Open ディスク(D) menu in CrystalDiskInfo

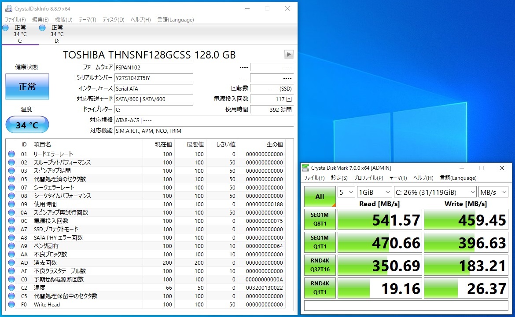pyautogui.click(x=113, y=20)
